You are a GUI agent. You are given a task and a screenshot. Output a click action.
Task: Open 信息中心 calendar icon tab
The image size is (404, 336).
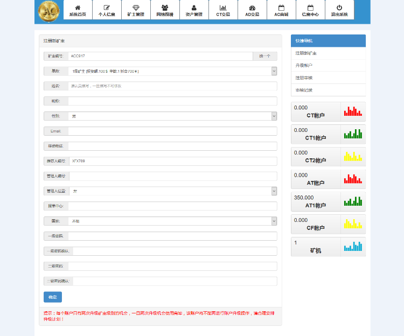(310, 10)
